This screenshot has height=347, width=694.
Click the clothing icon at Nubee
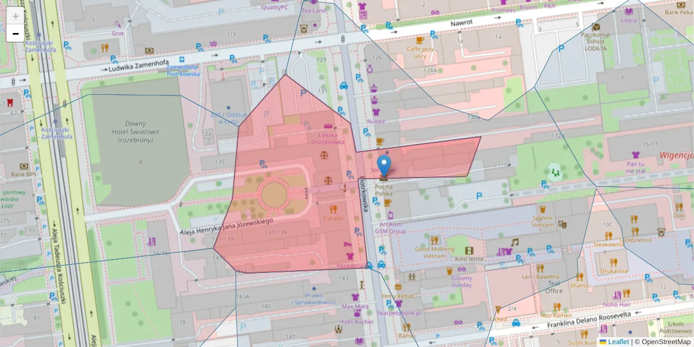click(376, 112)
